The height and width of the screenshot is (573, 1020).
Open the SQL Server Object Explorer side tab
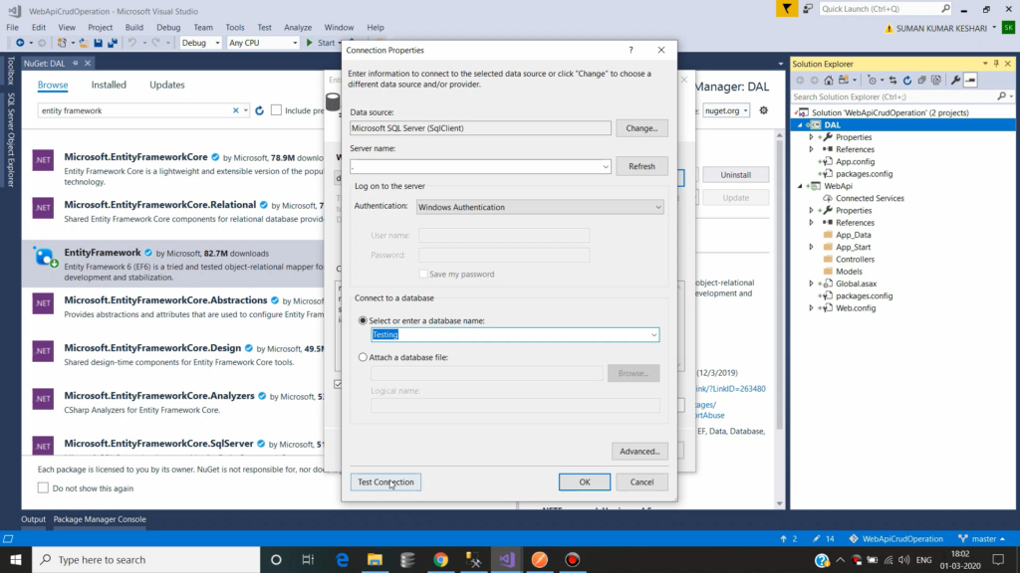coord(11,139)
